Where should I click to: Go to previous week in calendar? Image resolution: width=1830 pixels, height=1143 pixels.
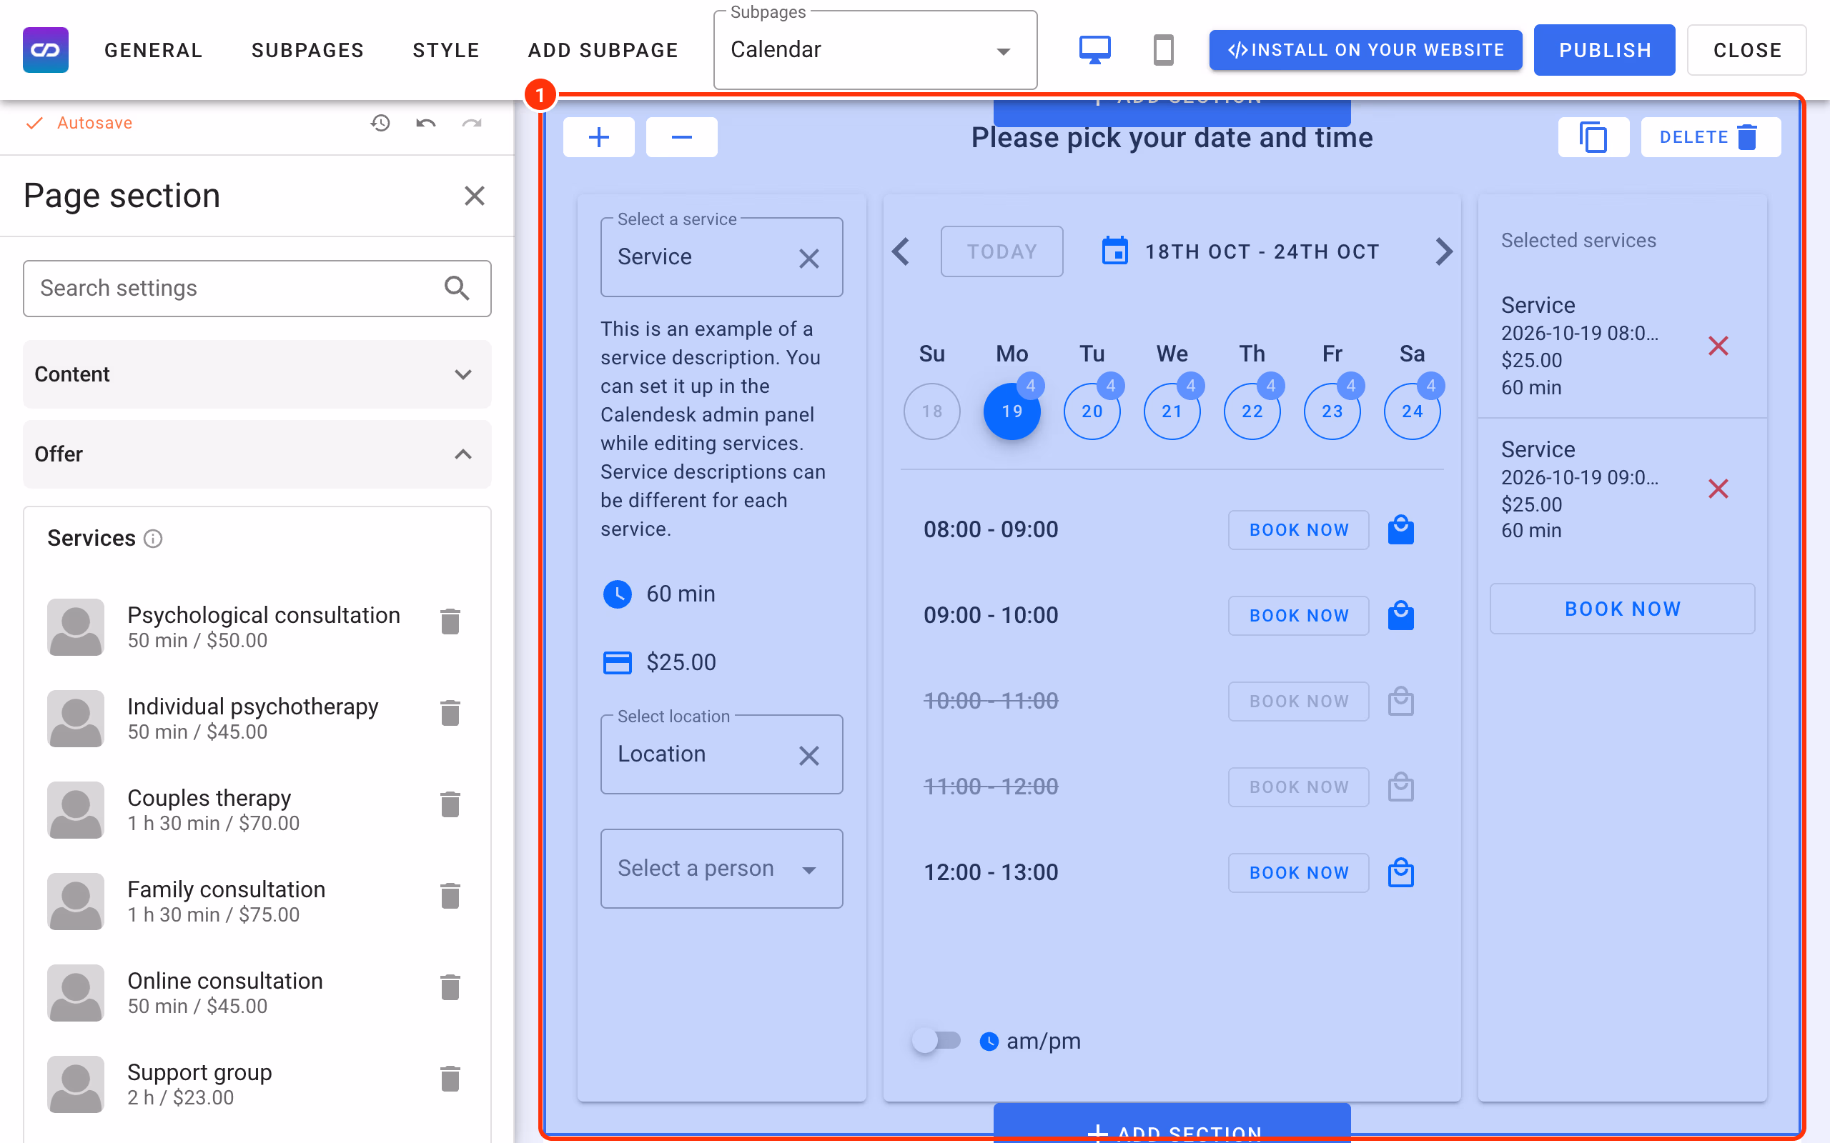(x=901, y=251)
